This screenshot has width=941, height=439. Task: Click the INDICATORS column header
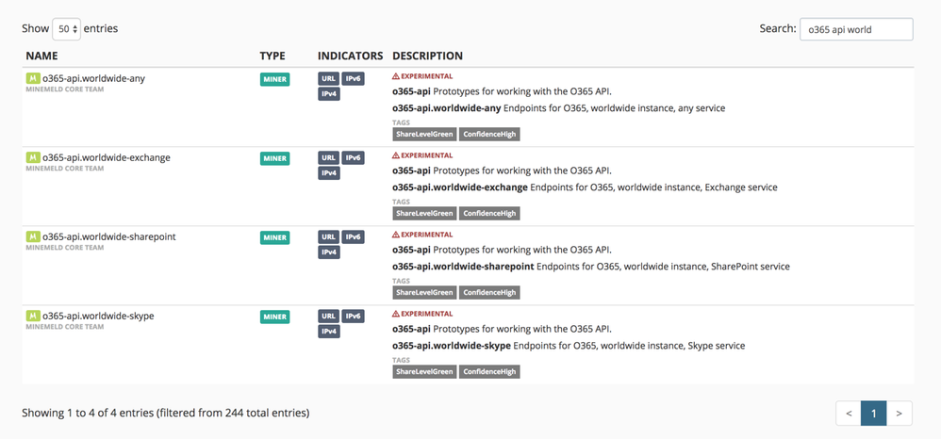(x=350, y=57)
